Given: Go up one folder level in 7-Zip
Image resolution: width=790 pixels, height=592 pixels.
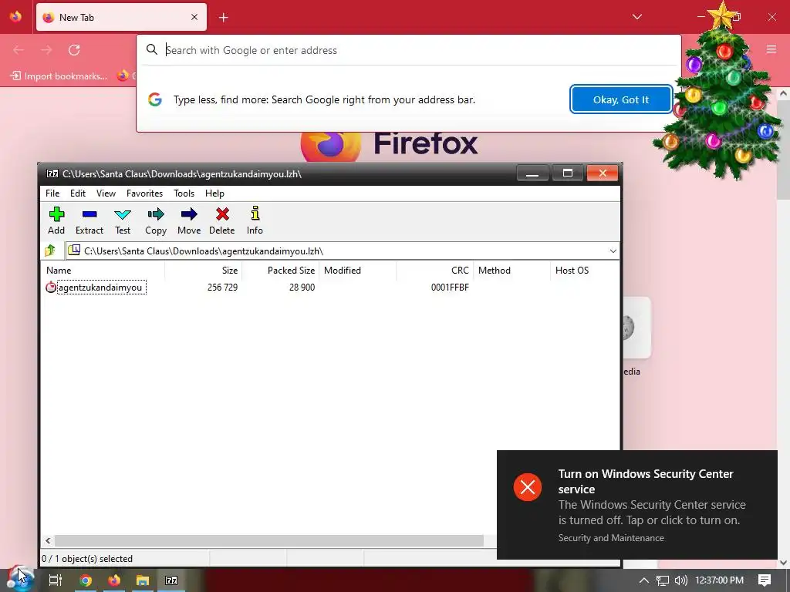Looking at the screenshot, I should pyautogui.click(x=50, y=251).
